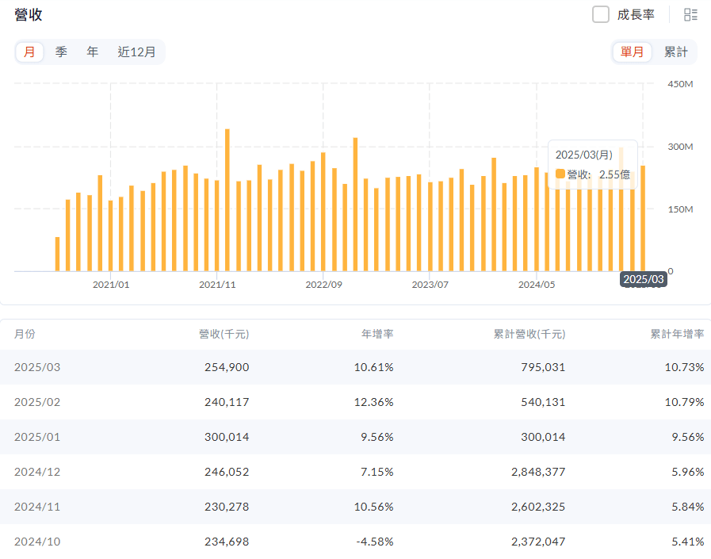Select the 2024/11 month cell
The image size is (711, 559).
(37, 507)
